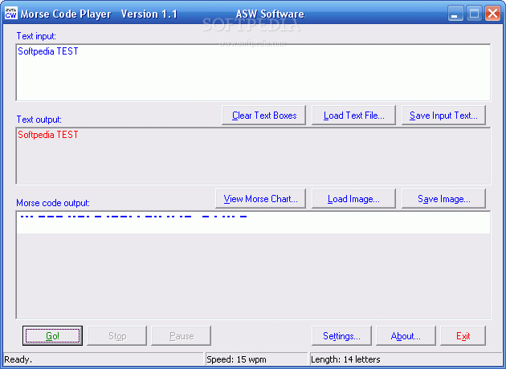Click 'Length: 14 letters' status entry

(x=345, y=359)
